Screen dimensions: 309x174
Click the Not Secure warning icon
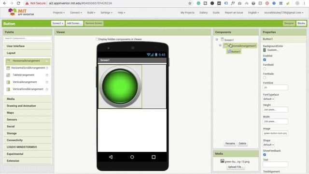pos(27,3)
